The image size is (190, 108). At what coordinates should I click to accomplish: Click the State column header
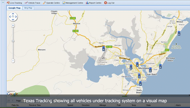pyautogui.click(x=148, y=105)
